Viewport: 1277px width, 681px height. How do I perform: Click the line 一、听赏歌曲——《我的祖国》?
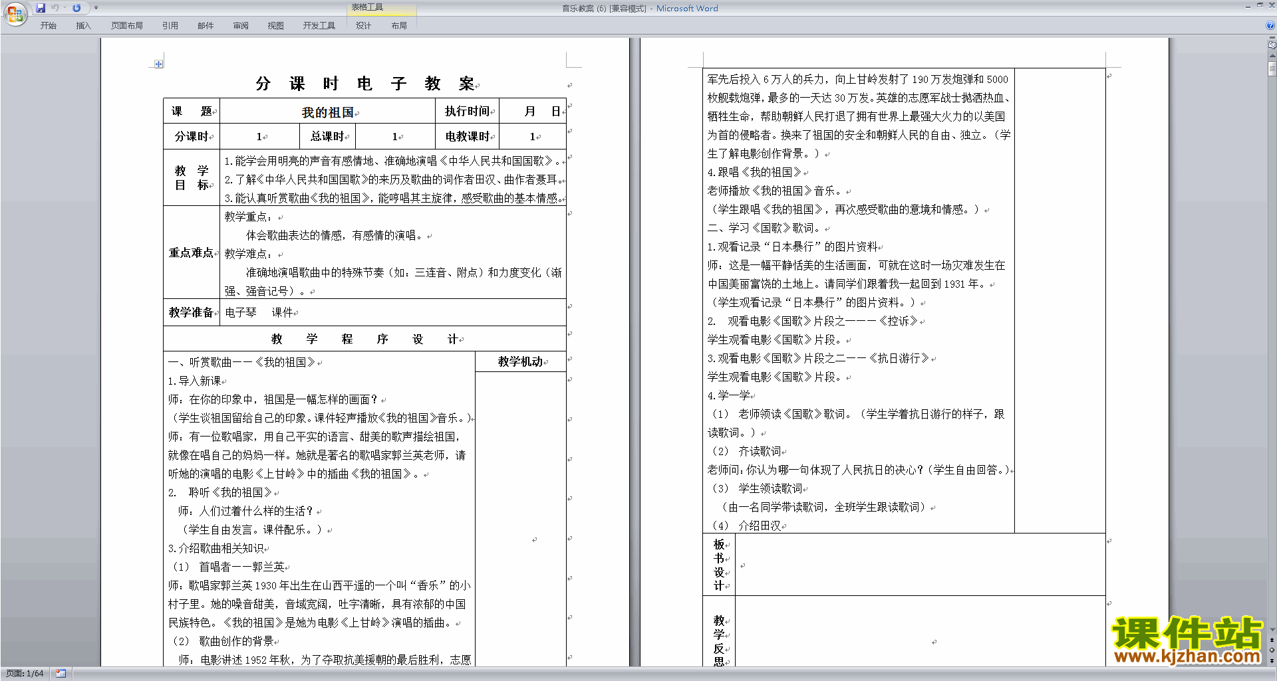241,362
